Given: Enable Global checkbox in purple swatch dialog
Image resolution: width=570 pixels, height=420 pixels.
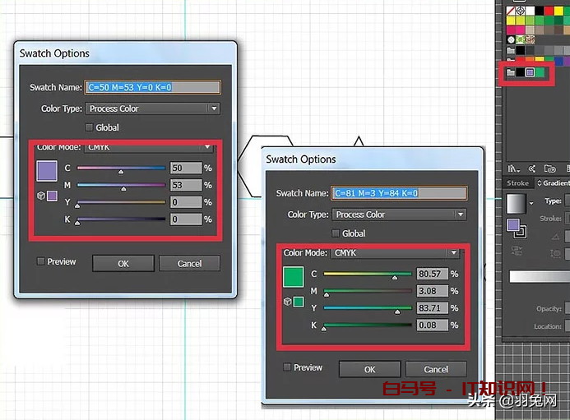Looking at the screenshot, I should tap(90, 127).
